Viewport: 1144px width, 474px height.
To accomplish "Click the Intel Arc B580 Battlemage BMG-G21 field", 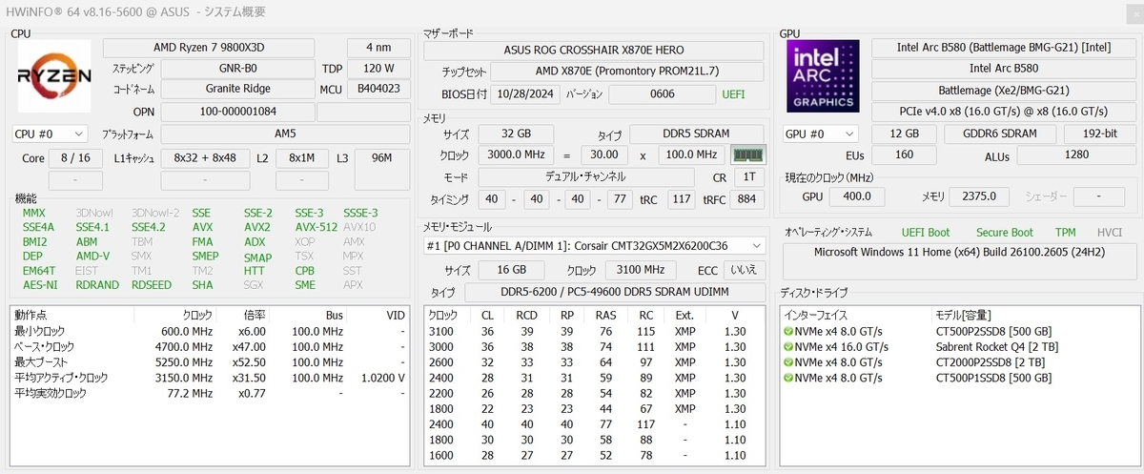I will (x=1005, y=48).
